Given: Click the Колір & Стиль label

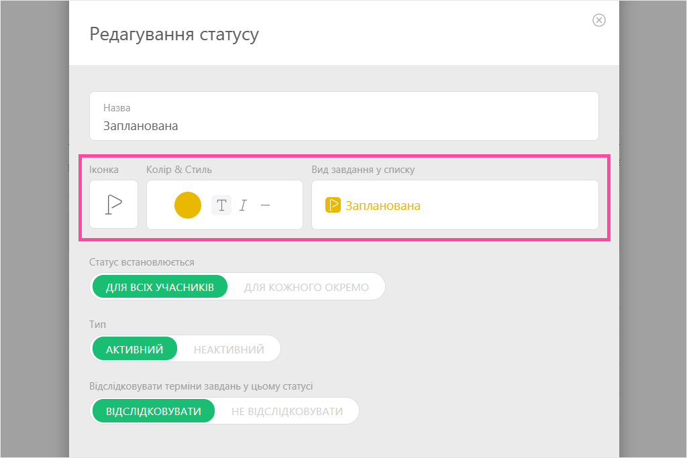Looking at the screenshot, I should (179, 170).
